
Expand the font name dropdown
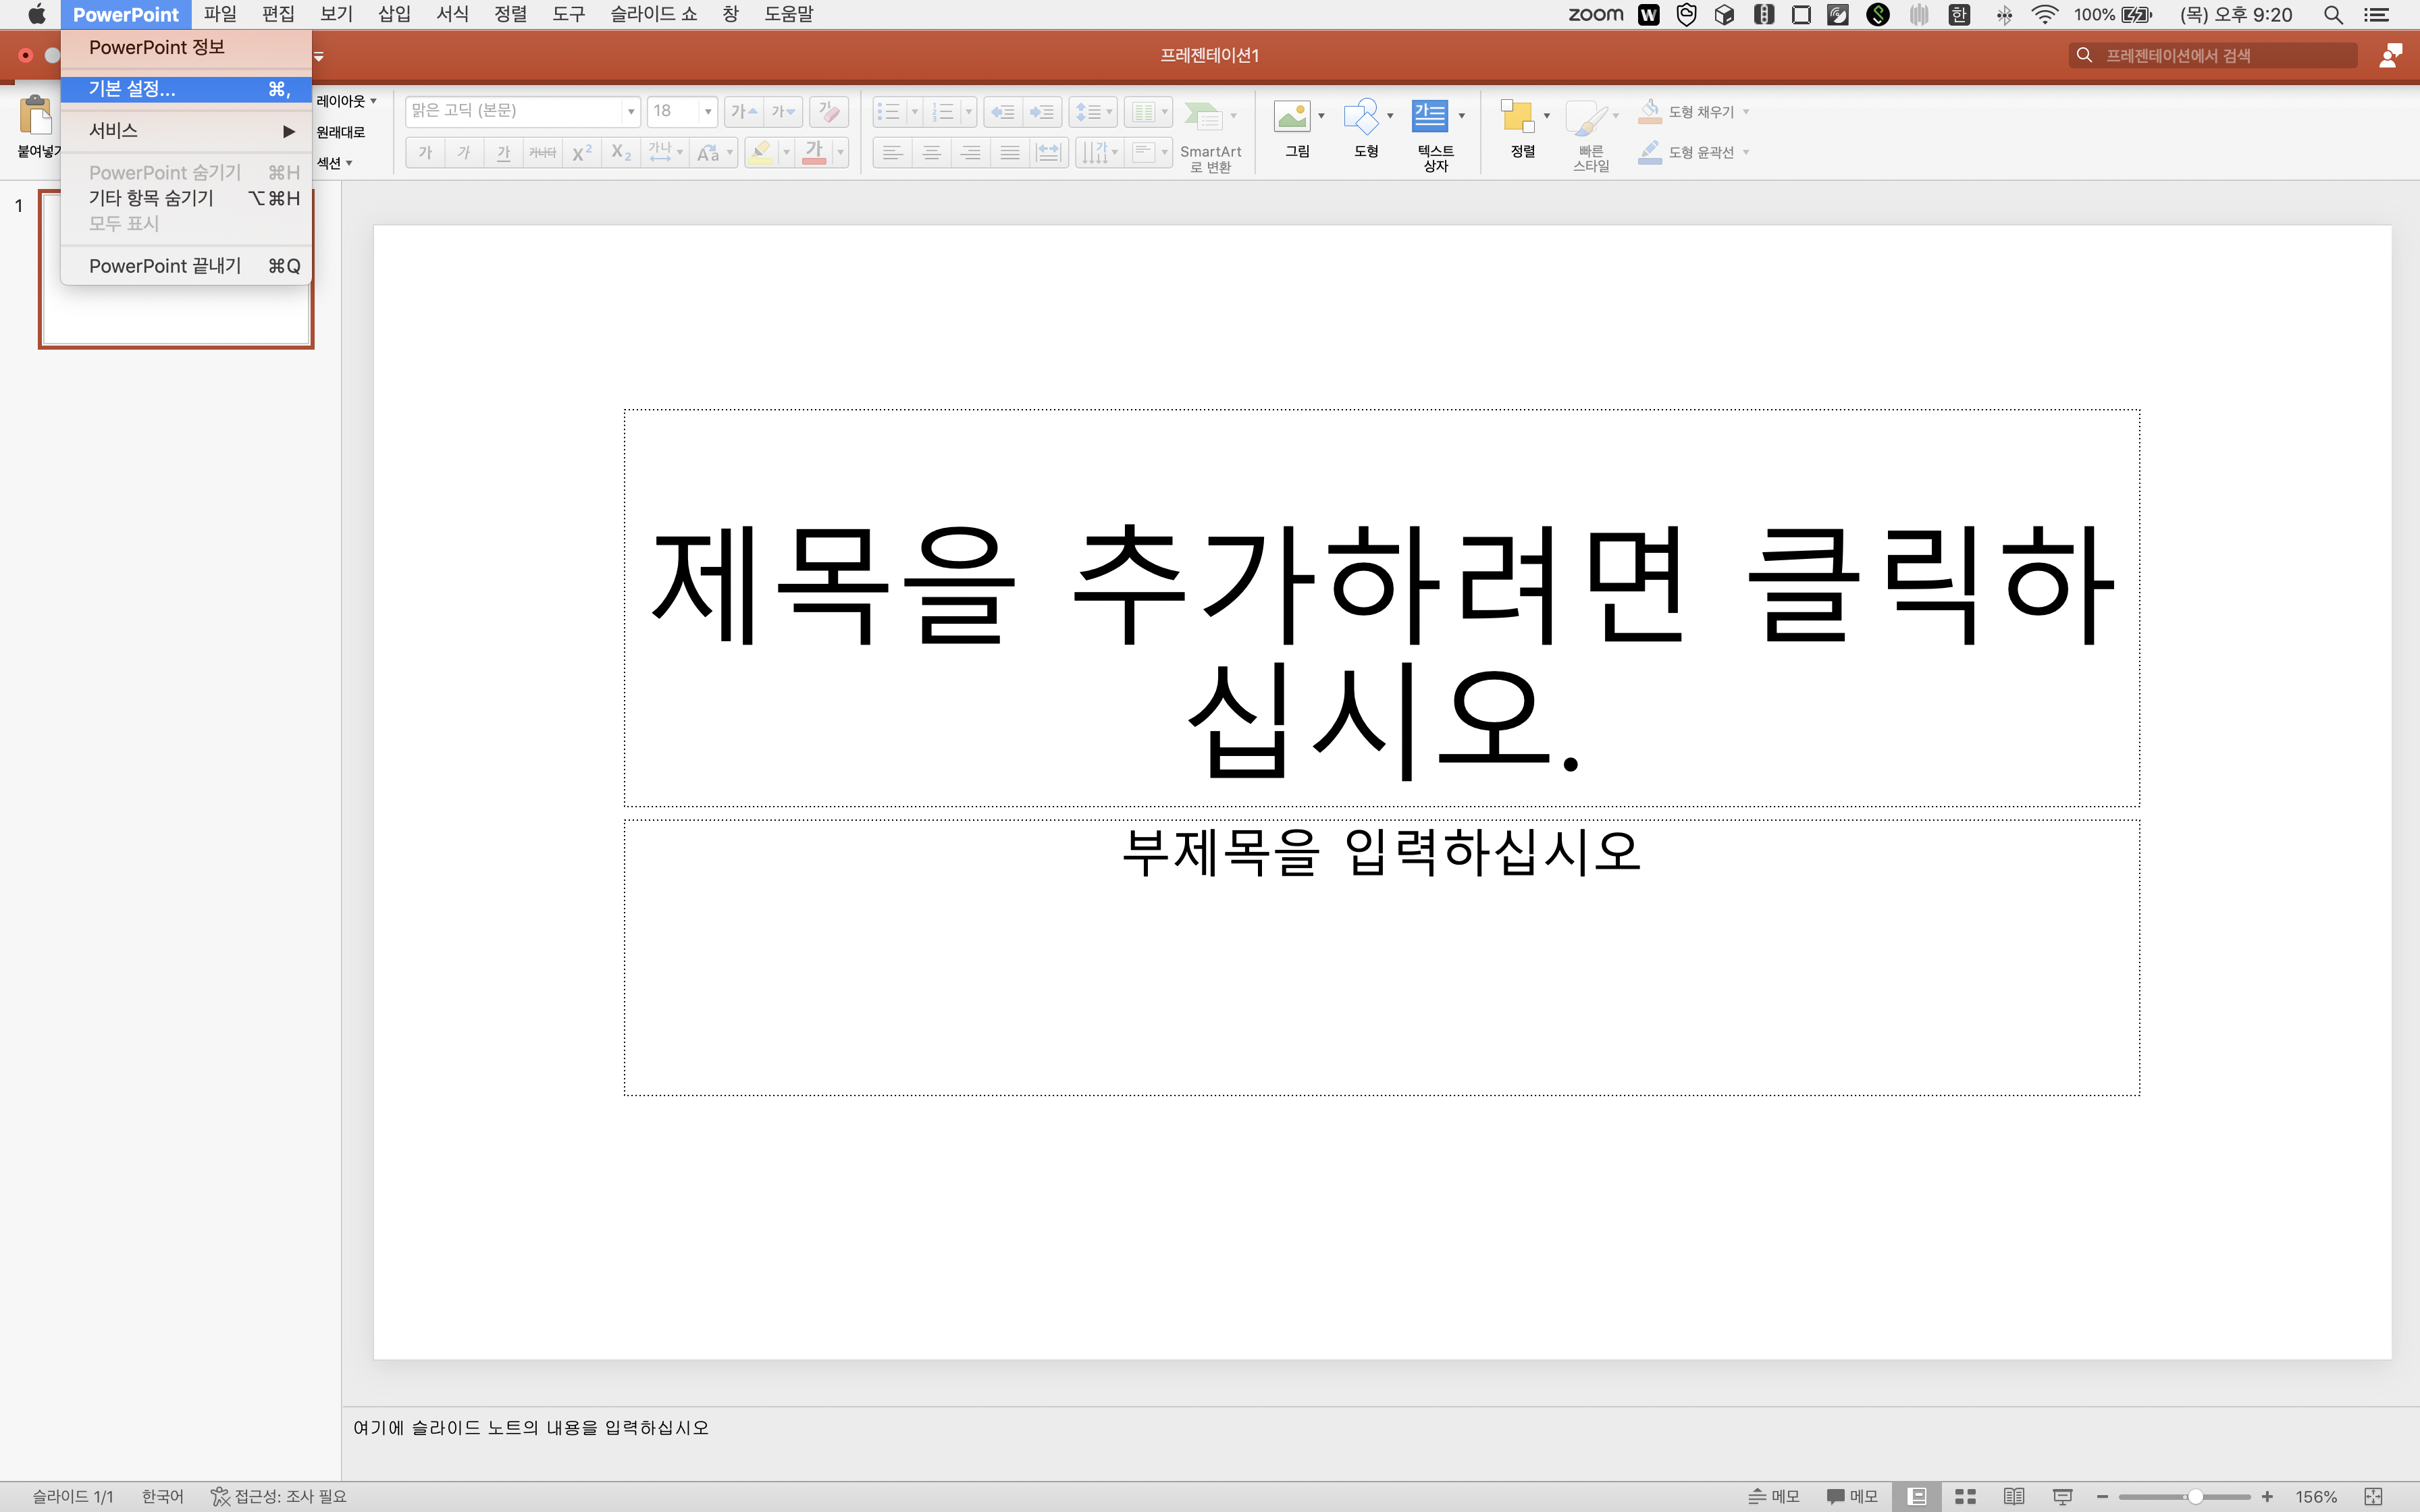[630, 111]
